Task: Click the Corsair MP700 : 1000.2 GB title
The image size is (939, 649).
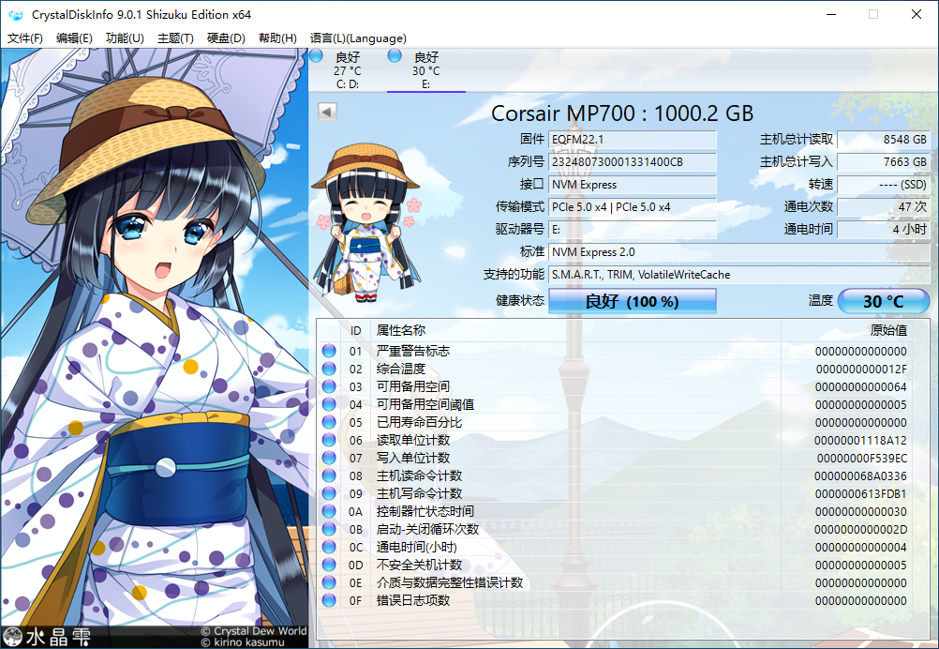Action: tap(622, 113)
